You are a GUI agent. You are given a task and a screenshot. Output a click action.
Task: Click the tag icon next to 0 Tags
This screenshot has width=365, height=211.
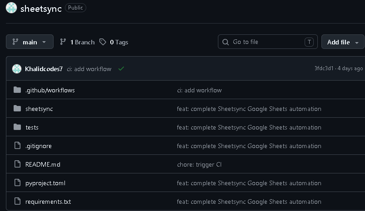click(x=103, y=42)
